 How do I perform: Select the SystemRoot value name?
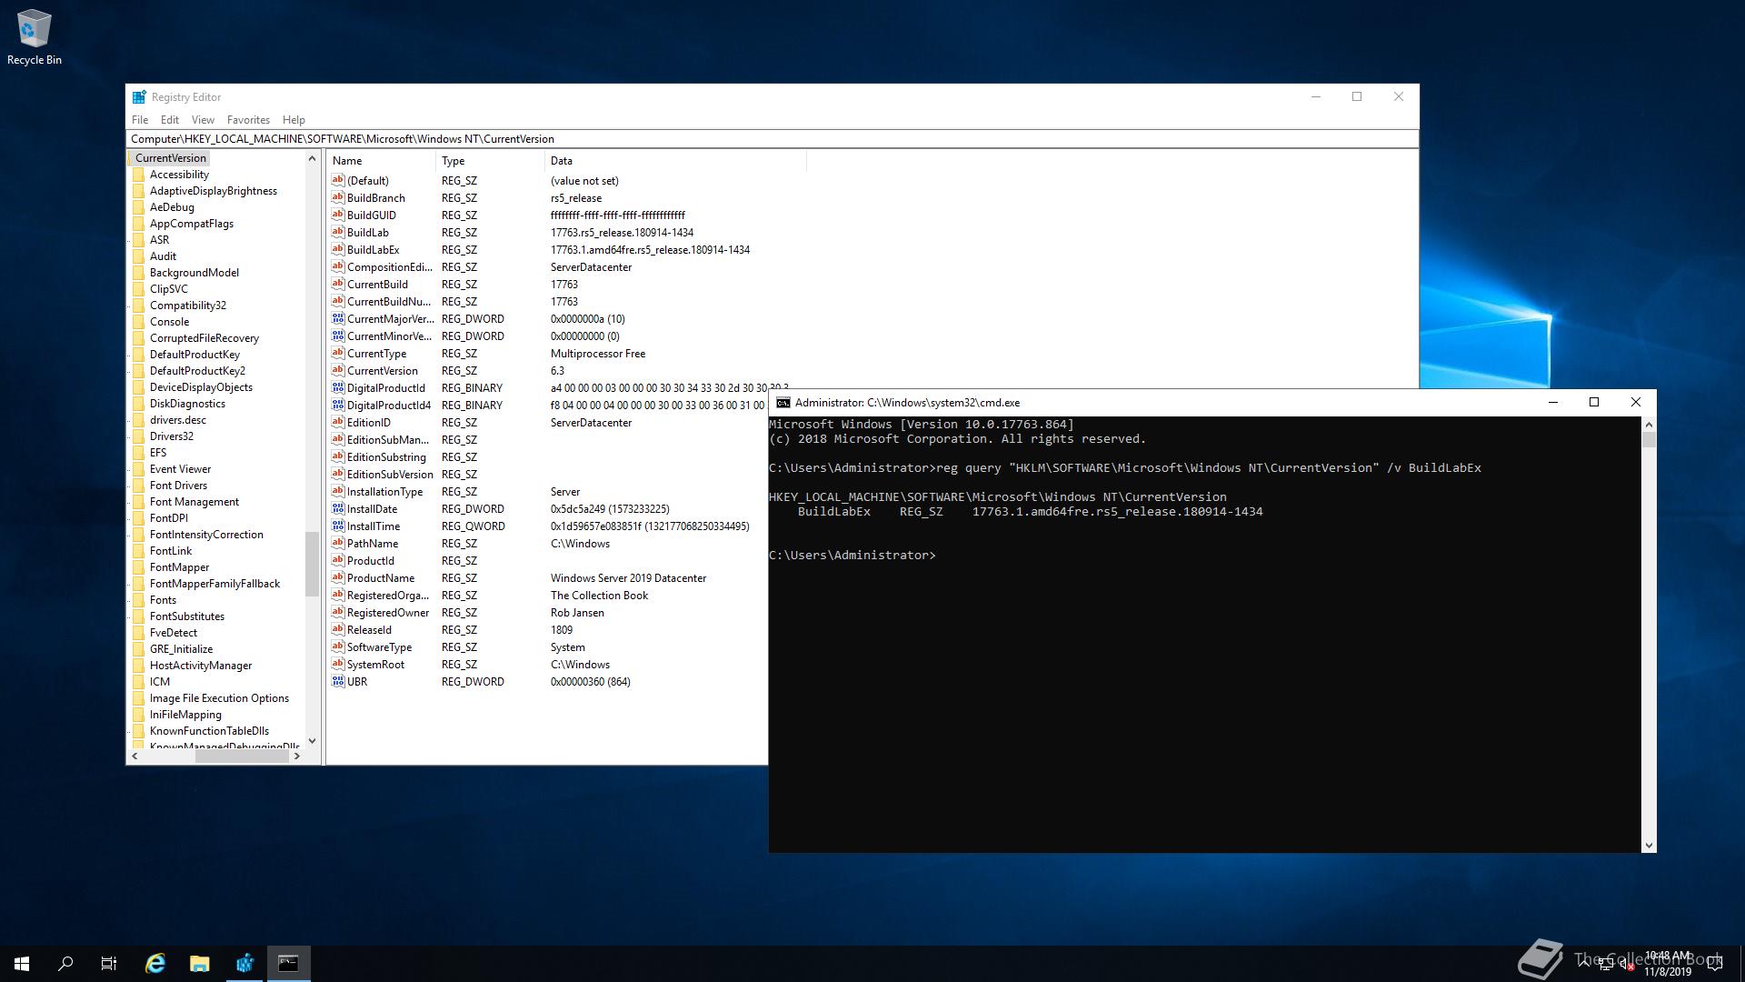[x=375, y=665]
